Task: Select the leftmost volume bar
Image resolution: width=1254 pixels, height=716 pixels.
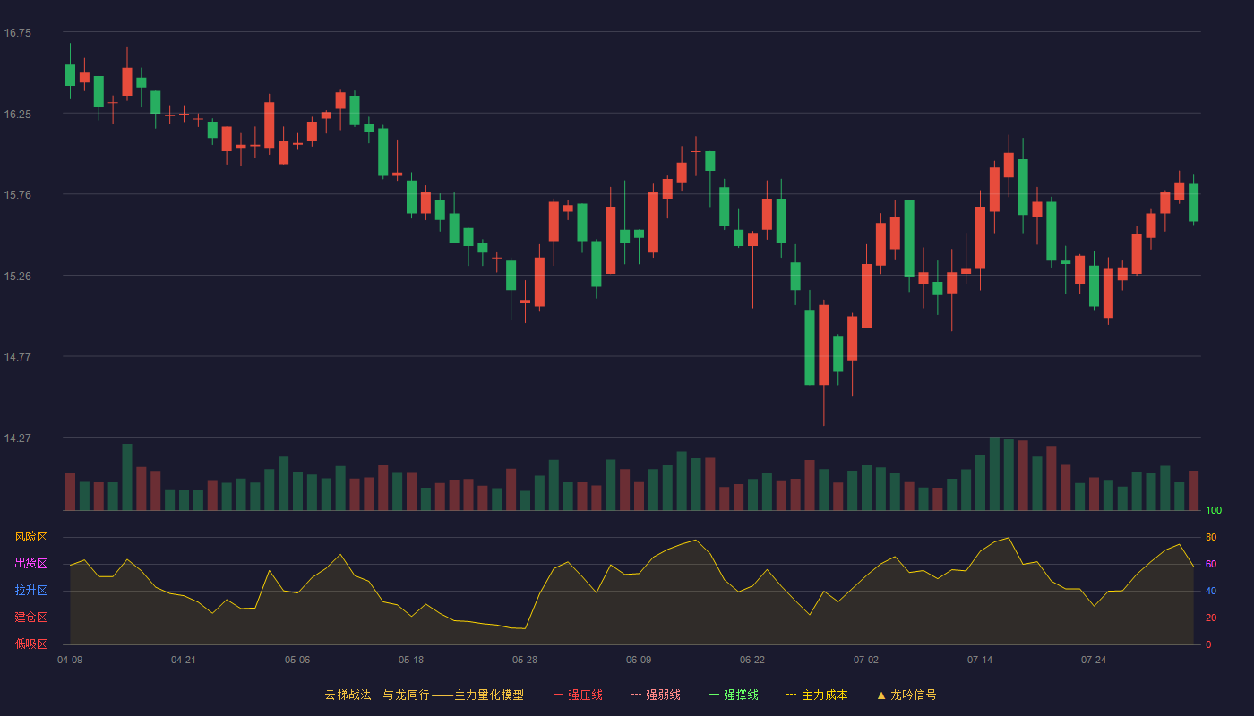Action: (x=70, y=492)
